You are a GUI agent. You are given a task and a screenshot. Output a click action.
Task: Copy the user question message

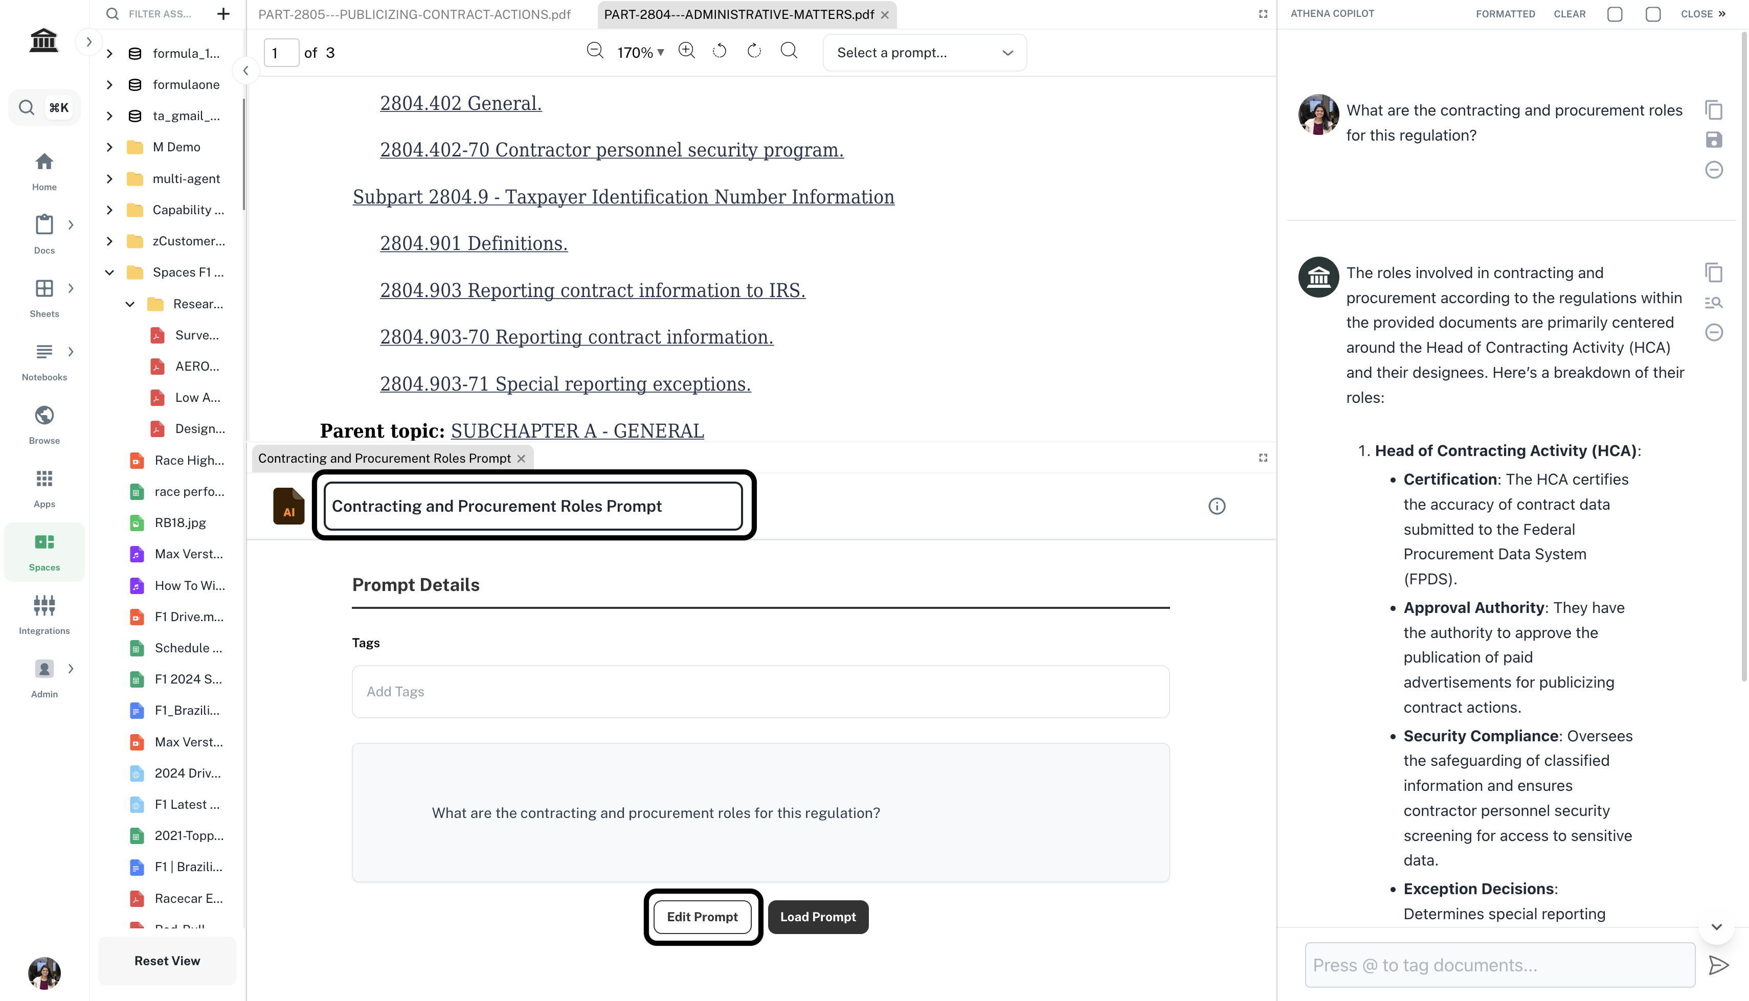tap(1713, 110)
